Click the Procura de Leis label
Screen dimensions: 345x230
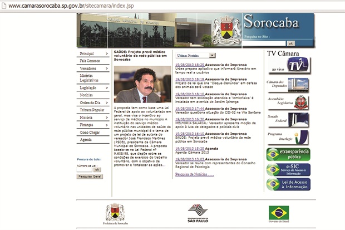point(89,159)
